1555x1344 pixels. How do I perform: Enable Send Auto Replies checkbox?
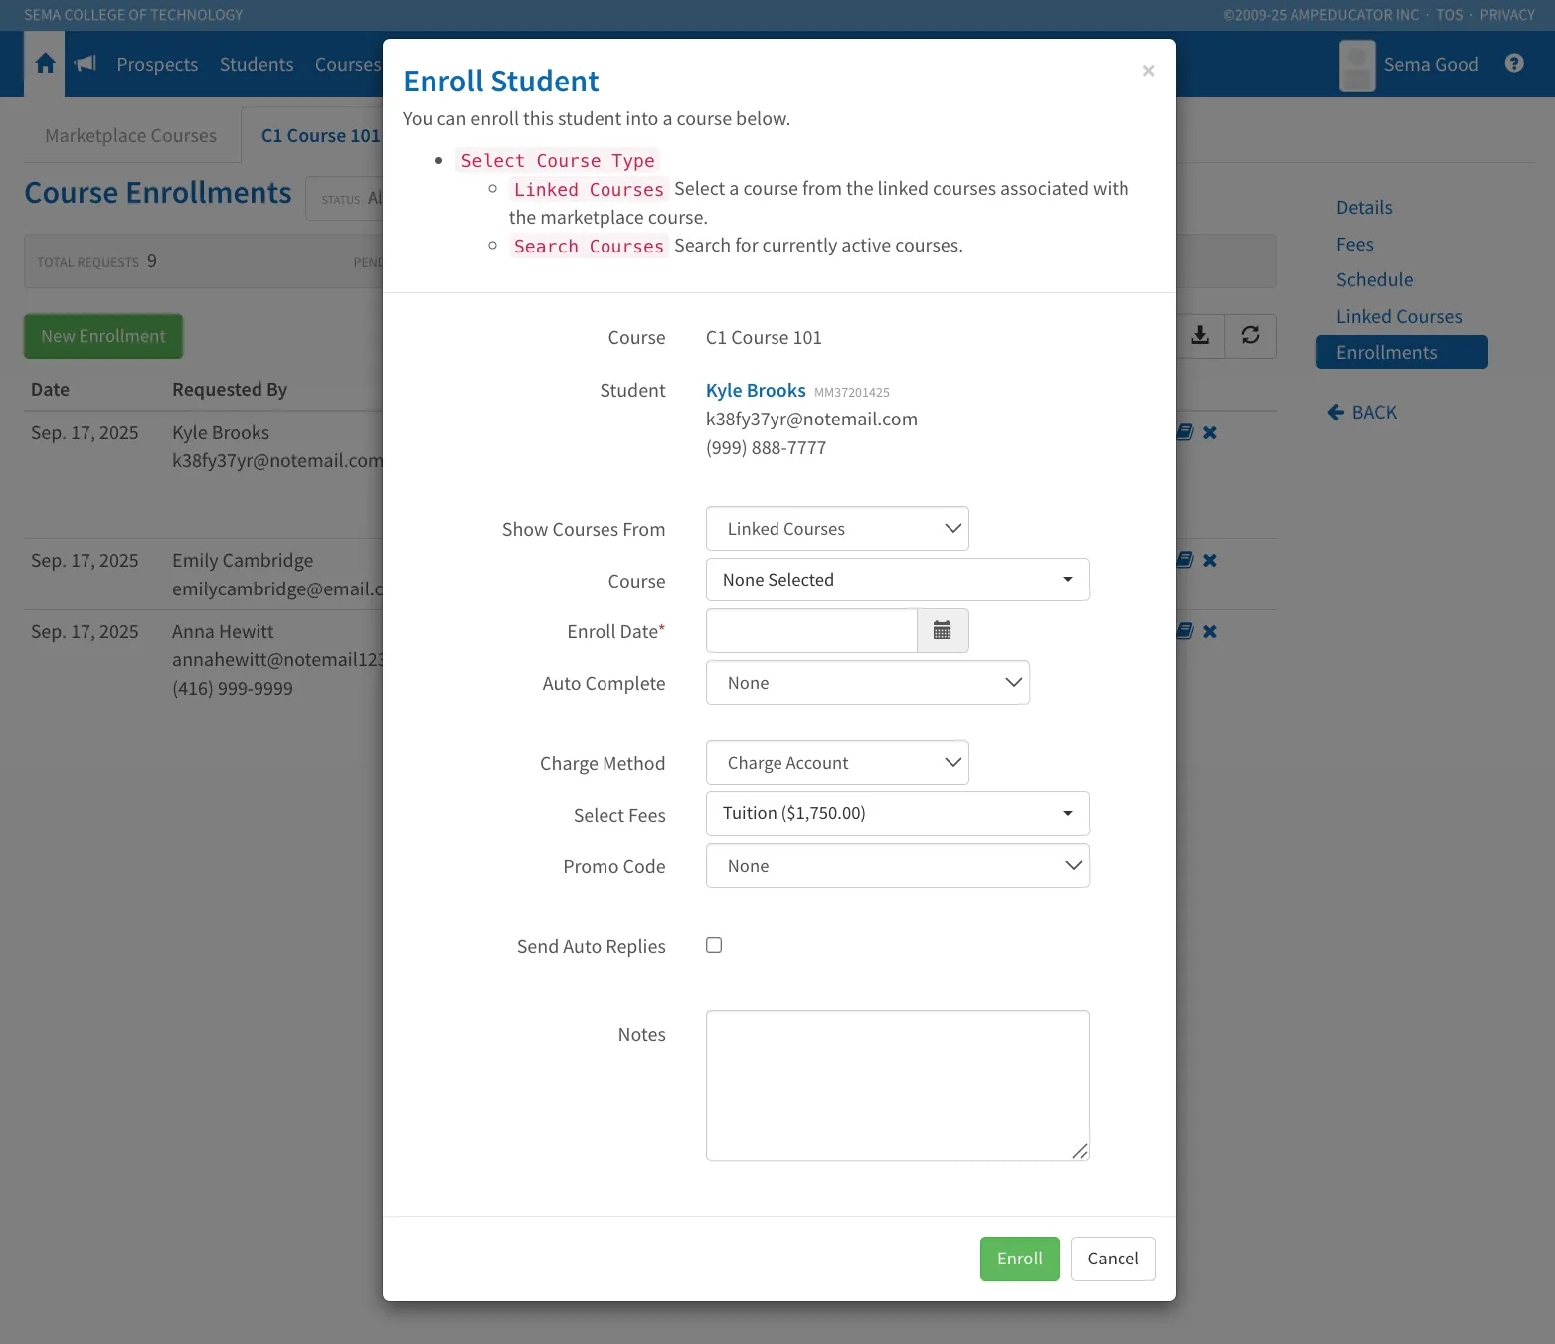tap(714, 945)
